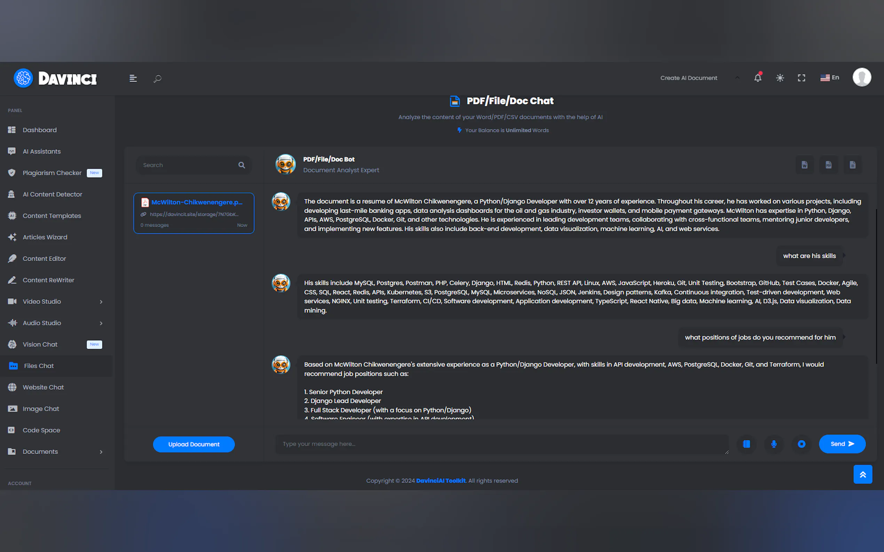Toggle light/dark theme sun icon
884x552 pixels.
click(x=780, y=78)
